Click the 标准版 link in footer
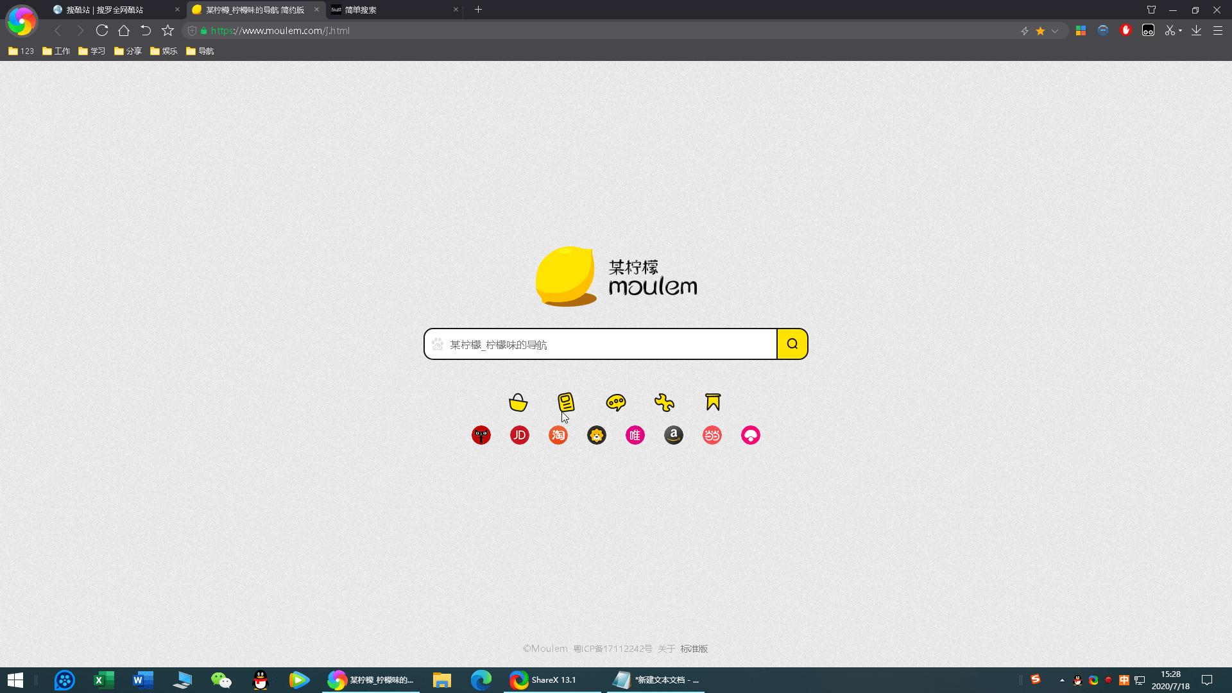 pos(694,649)
